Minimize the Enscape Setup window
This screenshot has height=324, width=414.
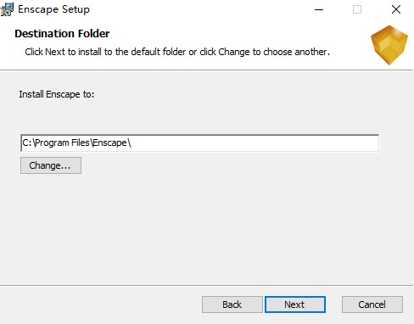pyautogui.click(x=319, y=9)
